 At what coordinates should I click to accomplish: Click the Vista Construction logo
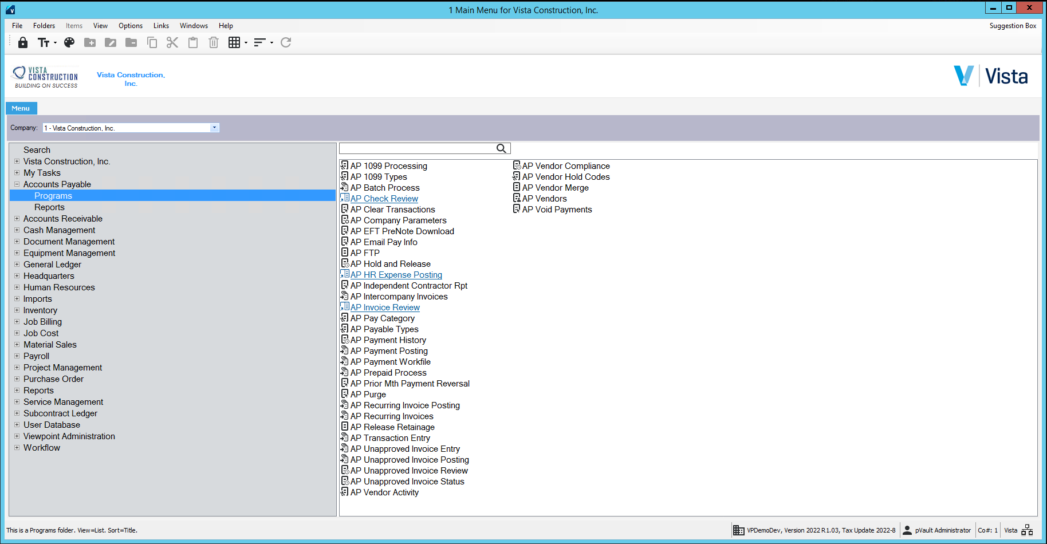pyautogui.click(x=46, y=77)
